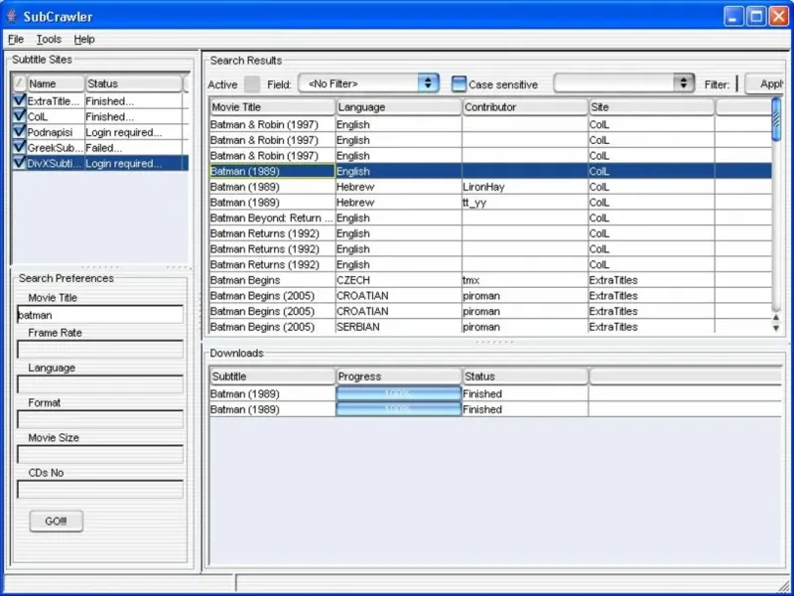Sort results by Movie Title column header

pos(272,107)
